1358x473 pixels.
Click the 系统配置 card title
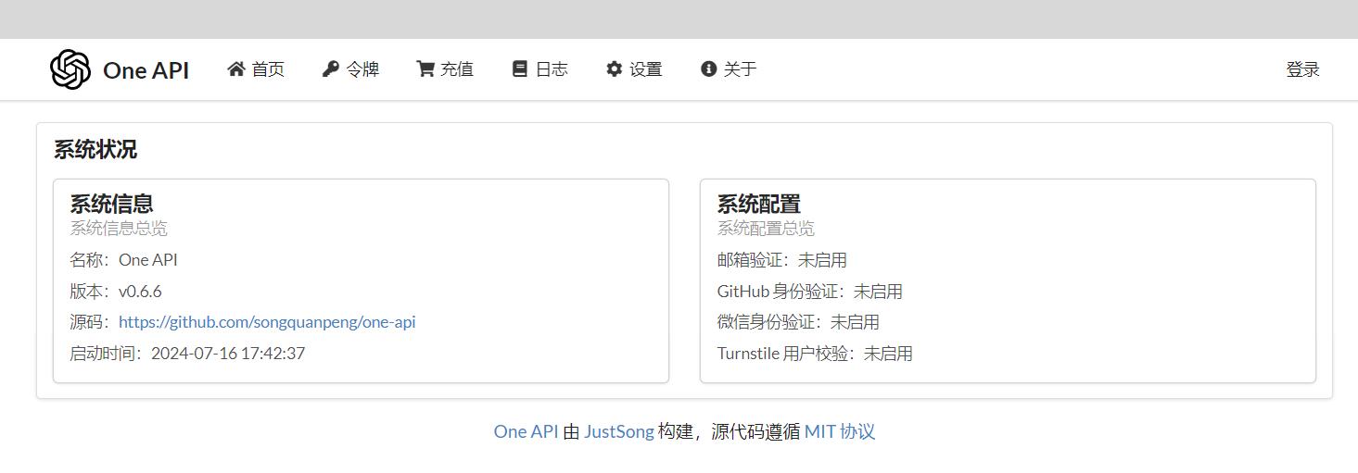click(758, 204)
